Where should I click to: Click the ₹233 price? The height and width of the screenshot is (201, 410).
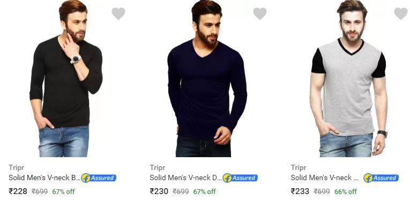pyautogui.click(x=300, y=191)
